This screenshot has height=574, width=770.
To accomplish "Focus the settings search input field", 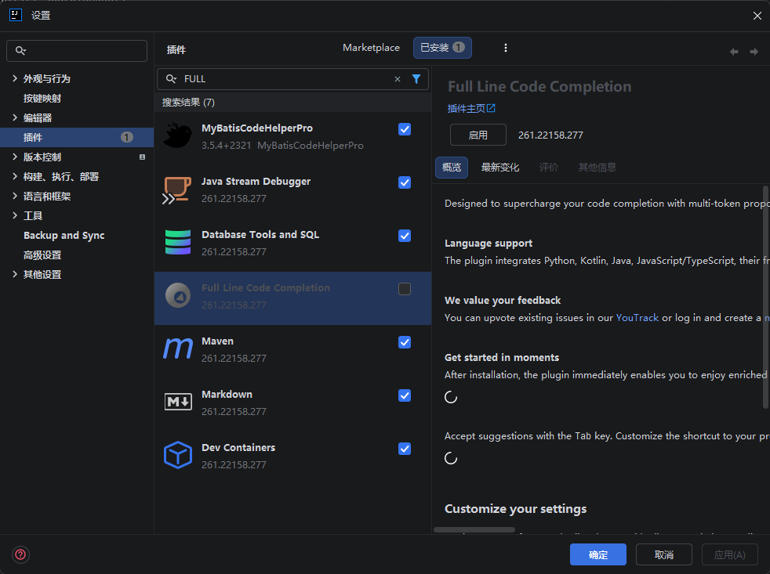I will pos(77,51).
